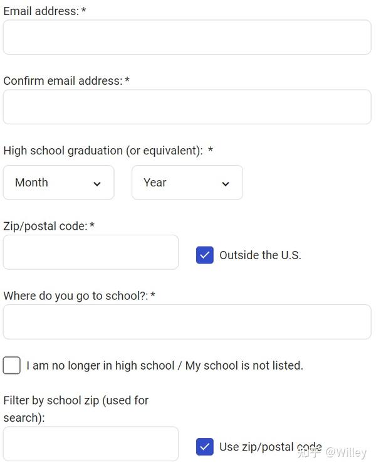Click the "Confirm email address:" label
The width and height of the screenshot is (376, 470).
(x=63, y=81)
